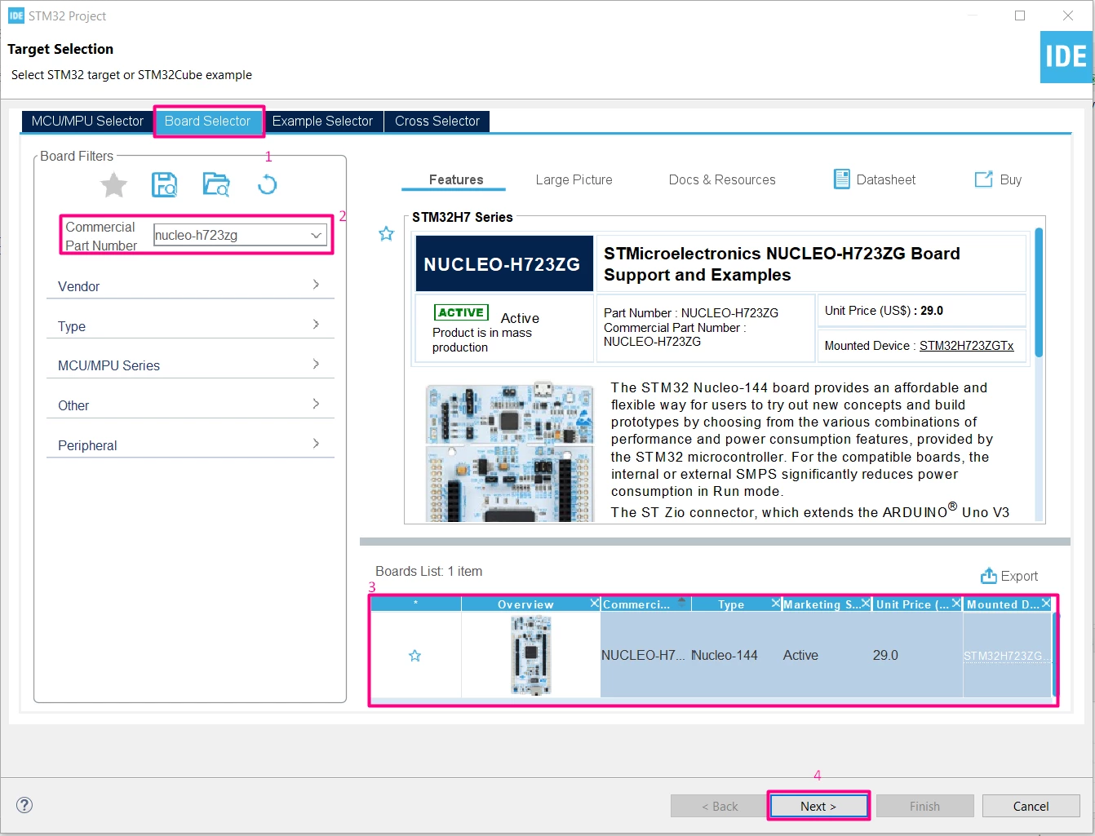Remove the Overview column with its X
The image size is (1095, 836).
coord(595,604)
